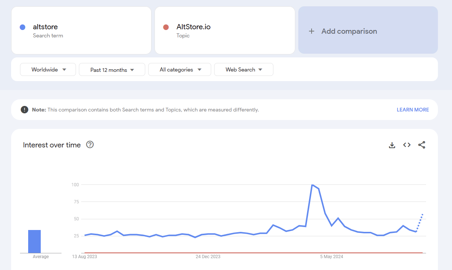Click the note warning icon
The image size is (452, 270).
[24, 110]
